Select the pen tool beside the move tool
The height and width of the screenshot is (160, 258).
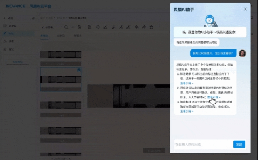click(105, 27)
